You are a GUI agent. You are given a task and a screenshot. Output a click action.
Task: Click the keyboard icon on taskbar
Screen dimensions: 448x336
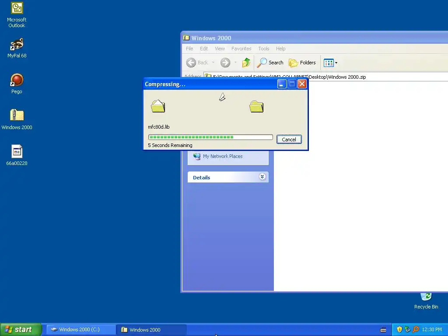coord(383,330)
